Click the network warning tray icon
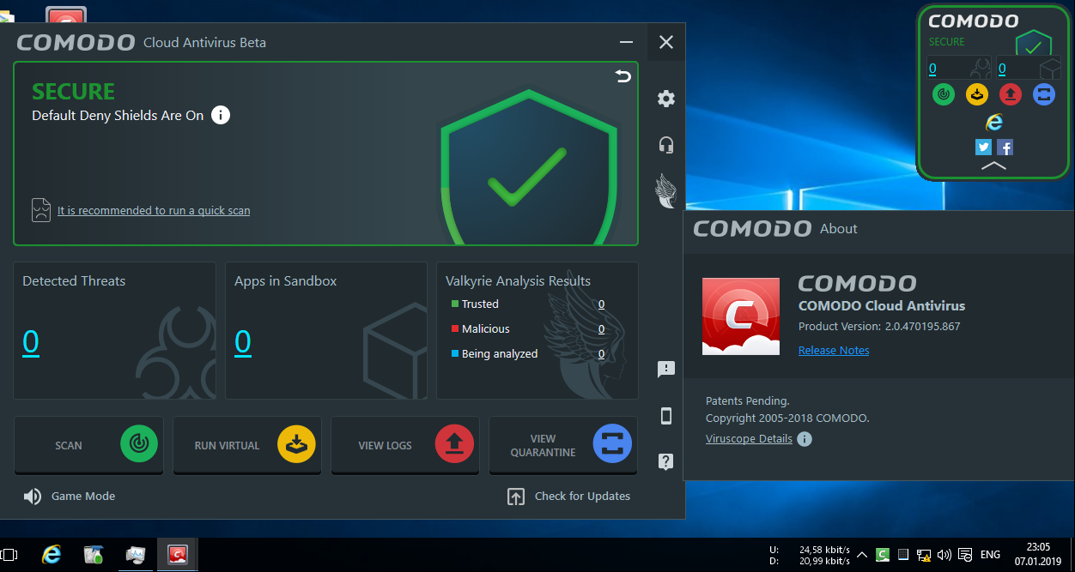1075x572 pixels. click(924, 555)
